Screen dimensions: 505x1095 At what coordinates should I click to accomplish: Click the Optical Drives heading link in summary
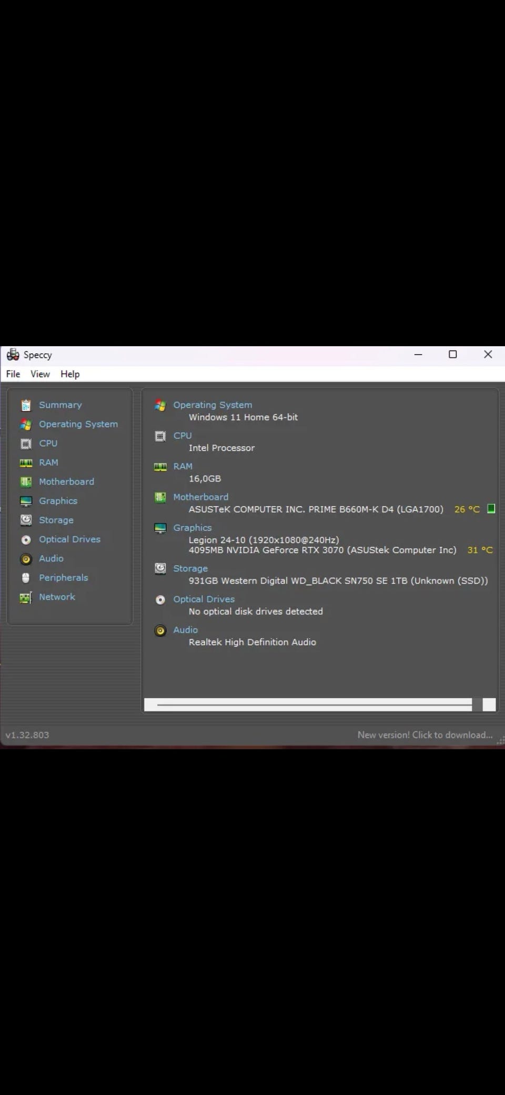204,599
